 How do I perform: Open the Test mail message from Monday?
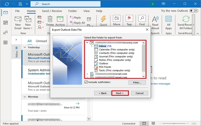pos(54,107)
